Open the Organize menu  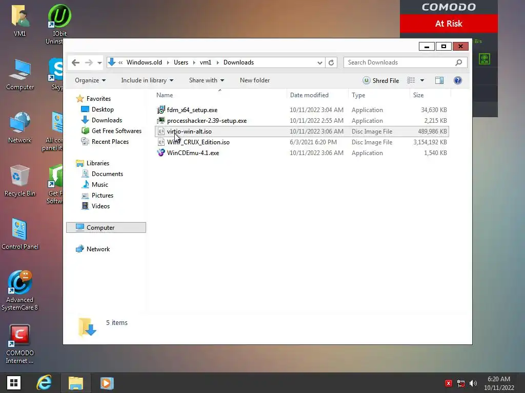(x=90, y=80)
